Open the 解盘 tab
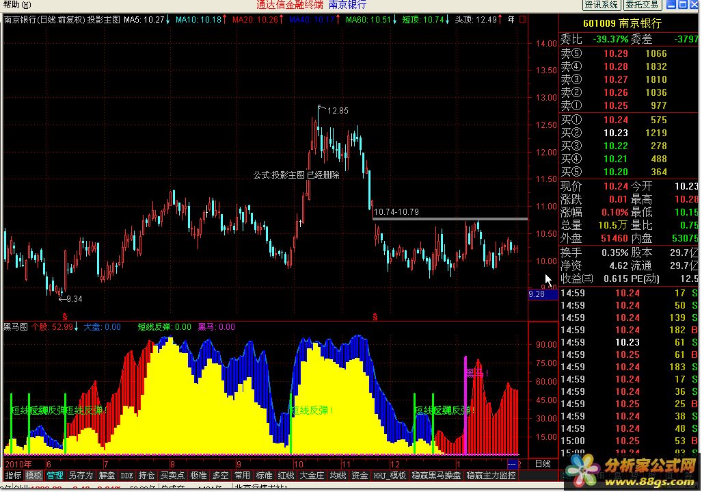Viewport: 702px width, 492px height. [107, 476]
